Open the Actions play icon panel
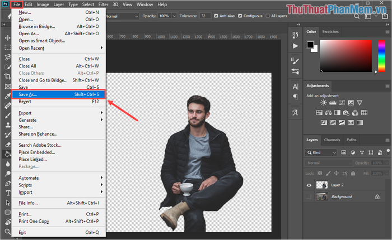Screen dimensions: 392x240 coord(295,46)
